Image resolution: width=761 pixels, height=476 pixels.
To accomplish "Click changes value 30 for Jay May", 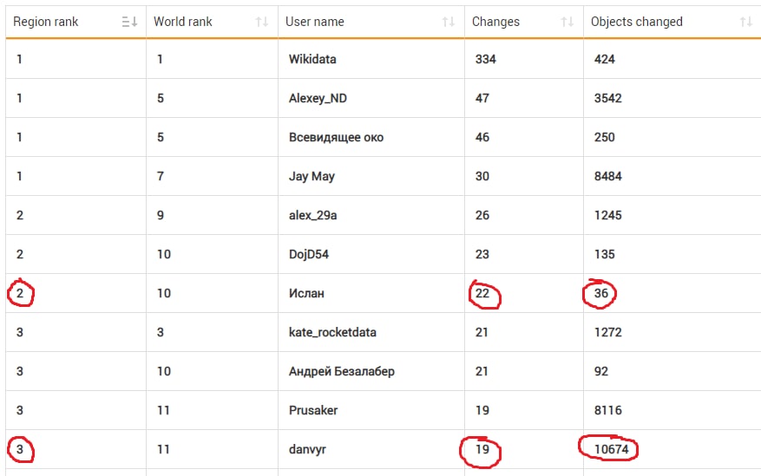I will pyautogui.click(x=482, y=176).
